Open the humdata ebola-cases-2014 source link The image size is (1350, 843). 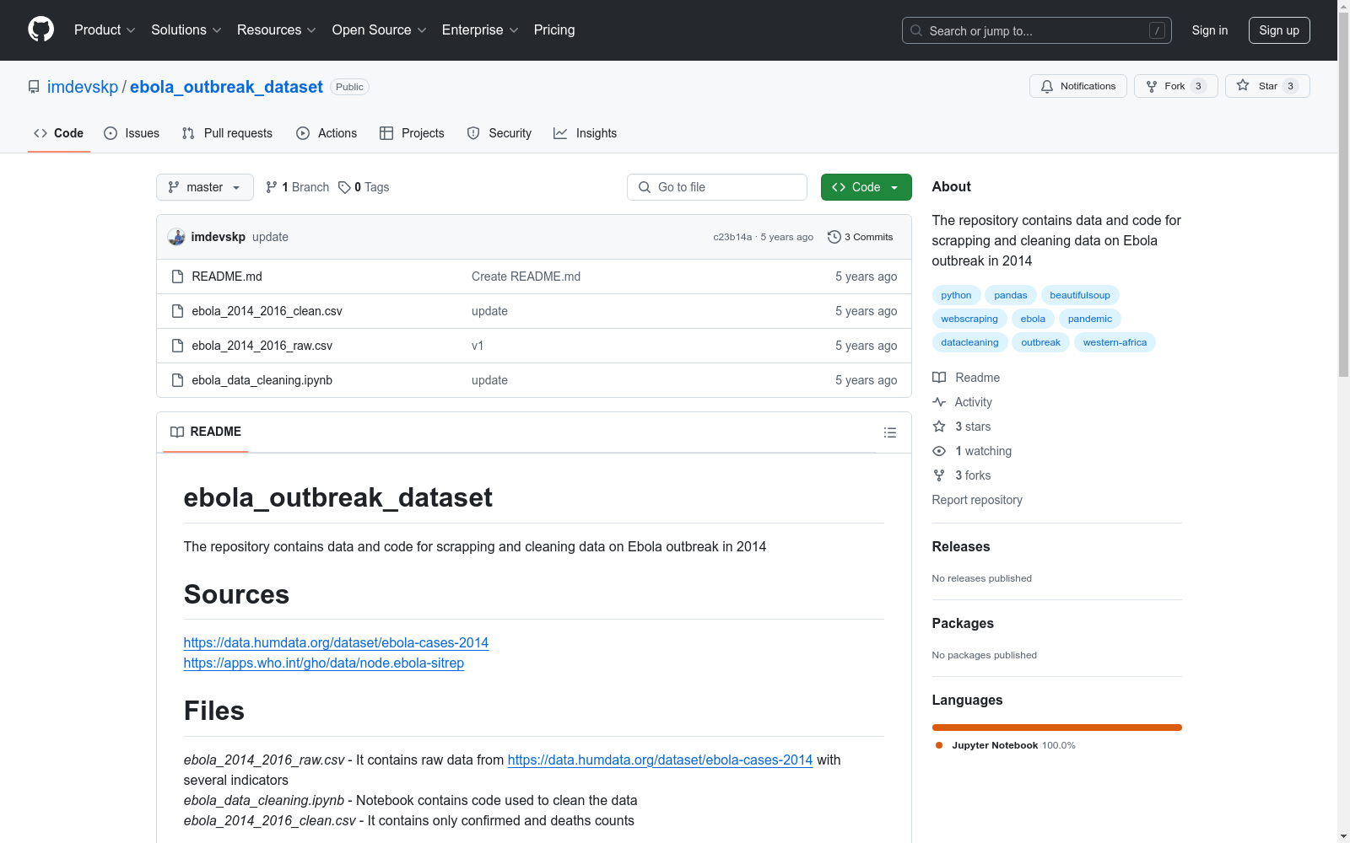(x=336, y=642)
